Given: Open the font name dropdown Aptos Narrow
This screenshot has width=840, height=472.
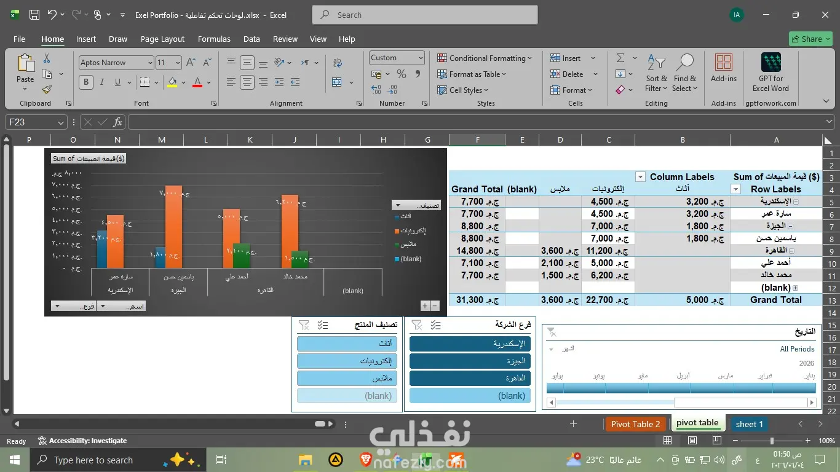Looking at the screenshot, I should point(149,63).
